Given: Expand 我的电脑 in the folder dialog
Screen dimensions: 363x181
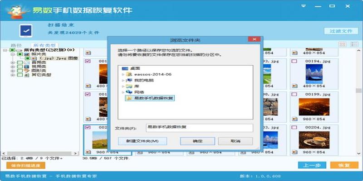Looking at the screenshot, I should (x=123, y=81).
